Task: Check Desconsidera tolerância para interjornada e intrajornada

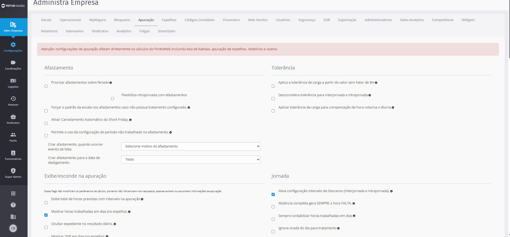Action: point(273,99)
